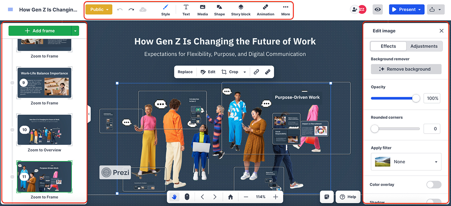Insert Text from the toolbar
This screenshot has width=451, height=206.
(x=186, y=10)
